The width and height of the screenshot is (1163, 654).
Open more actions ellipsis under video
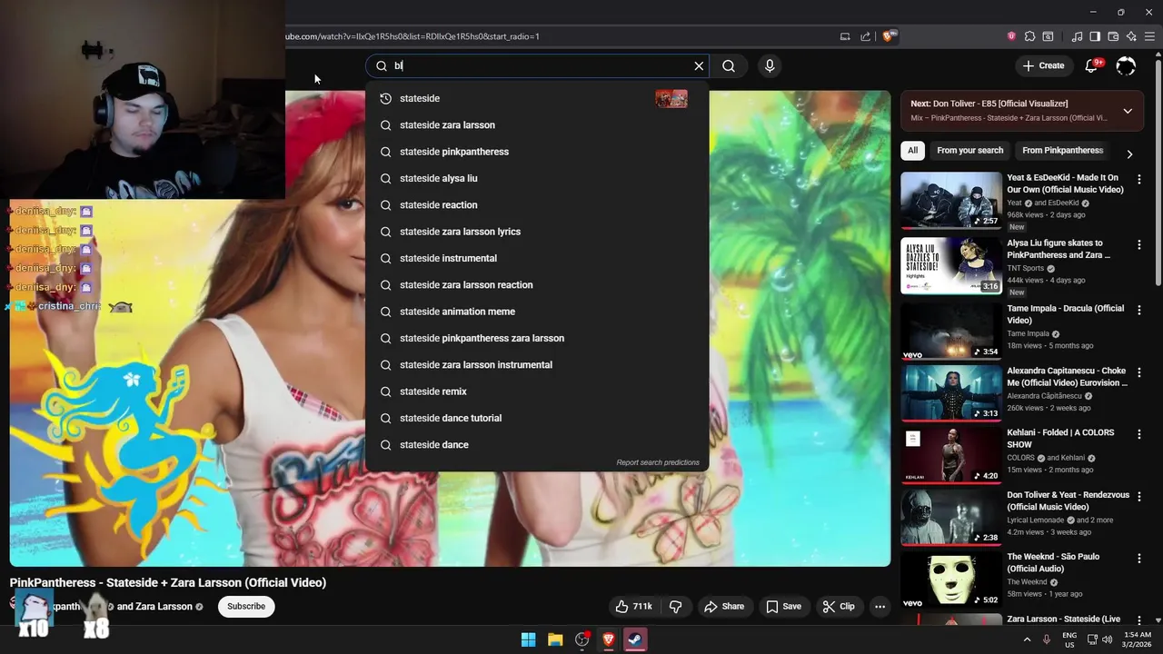pyautogui.click(x=880, y=606)
